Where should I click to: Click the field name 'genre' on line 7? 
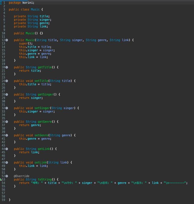(x=44, y=23)
